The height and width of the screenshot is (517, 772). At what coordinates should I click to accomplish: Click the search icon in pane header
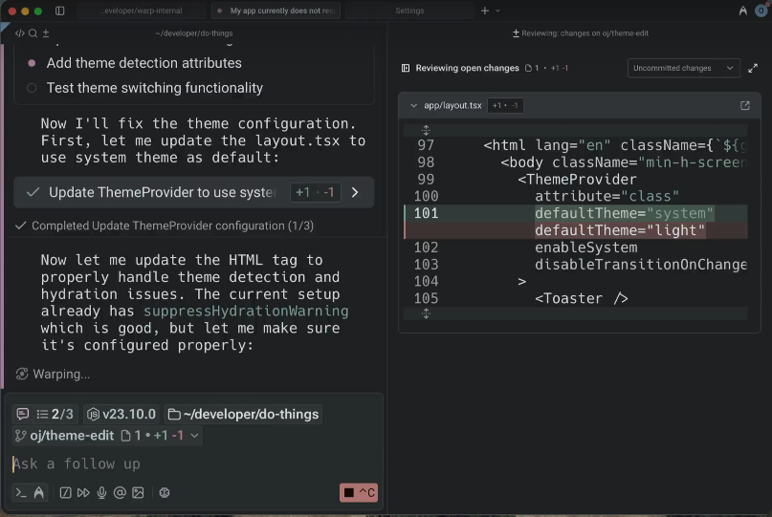coord(33,33)
